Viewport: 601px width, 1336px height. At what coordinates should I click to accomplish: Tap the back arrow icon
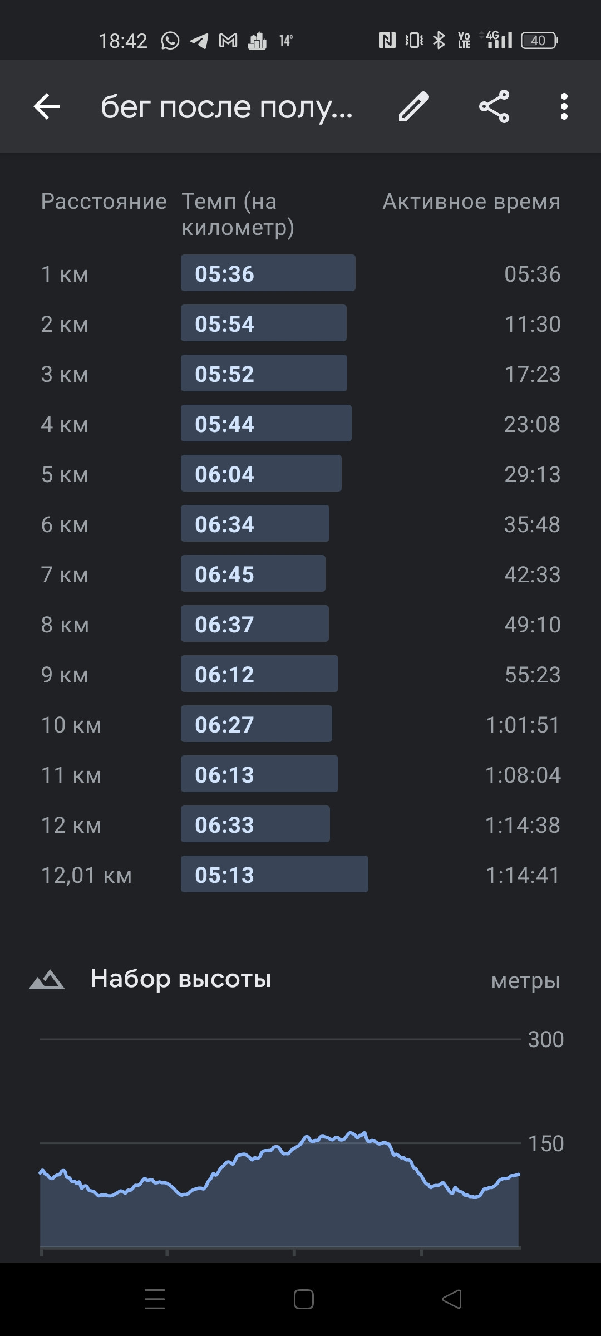(47, 106)
